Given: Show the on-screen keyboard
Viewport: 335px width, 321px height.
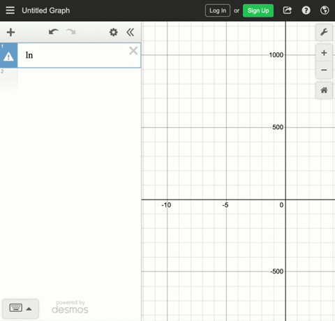Looking at the screenshot, I should (x=16, y=308).
